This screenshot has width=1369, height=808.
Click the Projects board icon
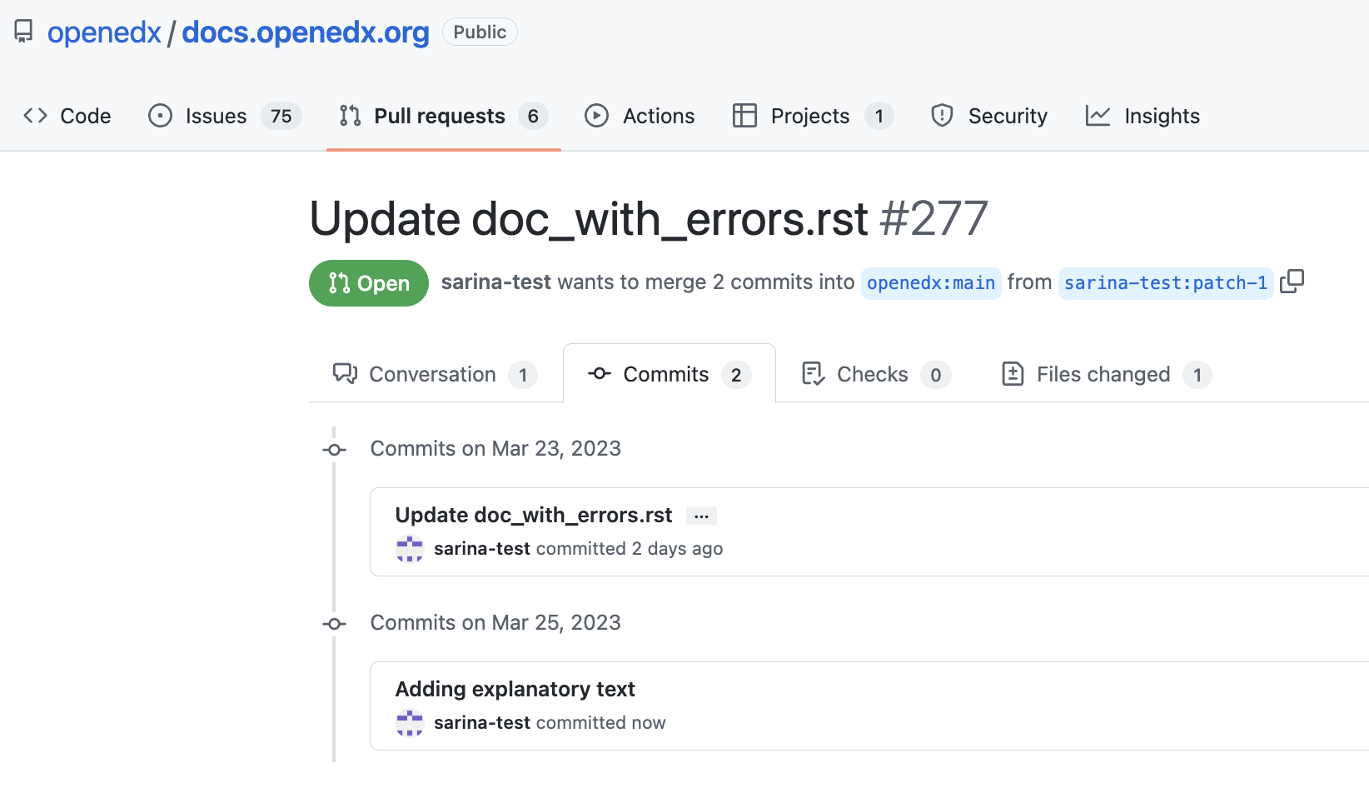[x=744, y=116]
